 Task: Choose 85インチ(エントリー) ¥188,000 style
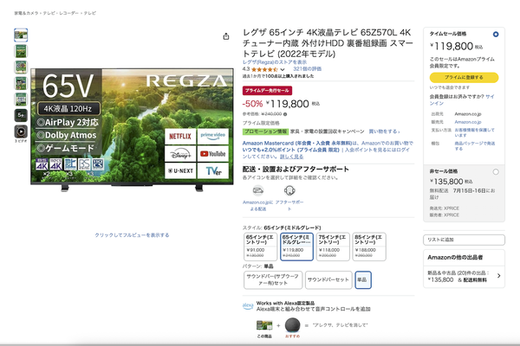(x=369, y=247)
